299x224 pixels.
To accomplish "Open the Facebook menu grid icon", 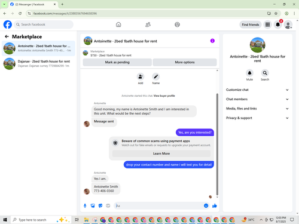I will pos(267,24).
